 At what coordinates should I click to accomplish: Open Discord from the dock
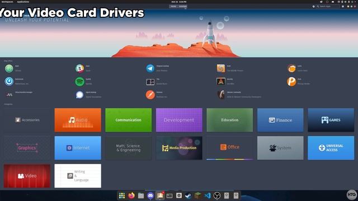(150, 195)
